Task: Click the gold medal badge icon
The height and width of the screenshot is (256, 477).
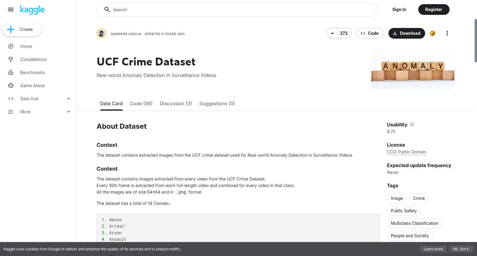Action: coord(433,33)
